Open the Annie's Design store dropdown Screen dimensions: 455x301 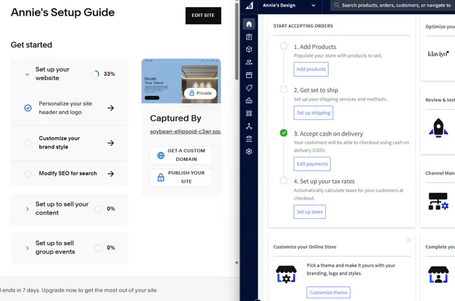pos(289,6)
